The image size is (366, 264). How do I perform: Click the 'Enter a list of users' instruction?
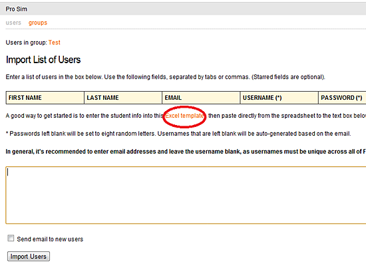(x=165, y=77)
